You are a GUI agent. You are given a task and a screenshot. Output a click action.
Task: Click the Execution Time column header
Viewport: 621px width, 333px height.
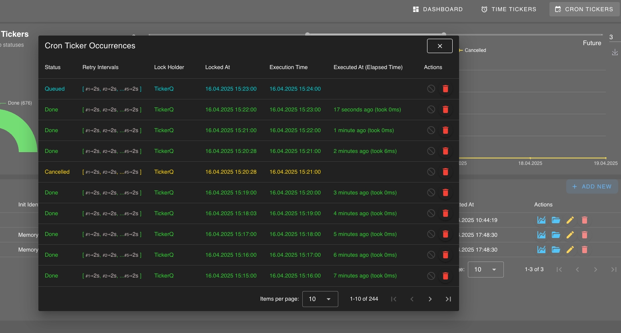point(289,67)
